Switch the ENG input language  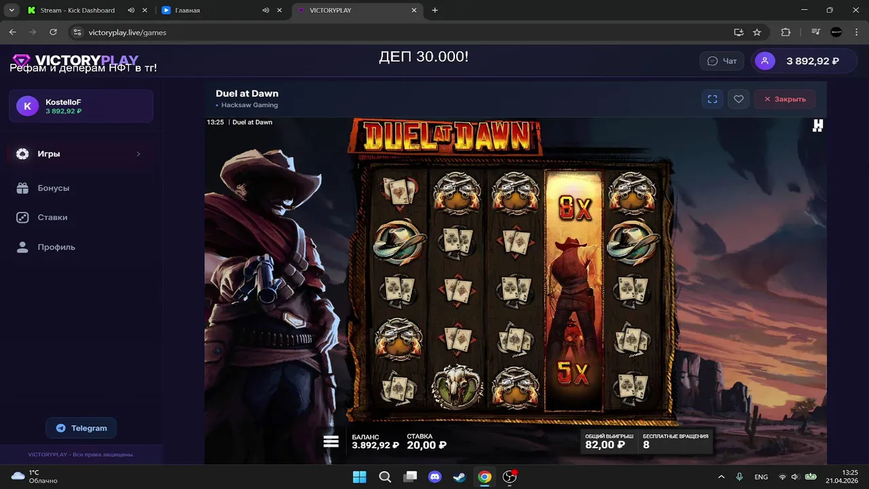point(761,477)
